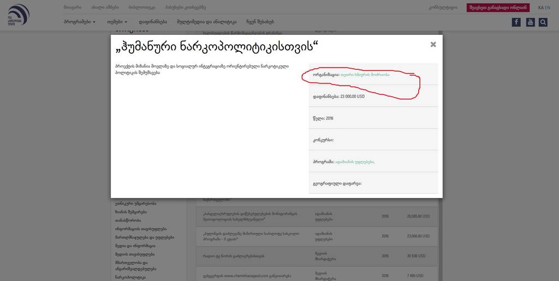
Task: Open მულტიმედია და ანალიტიკა menu item
Action: [x=207, y=22]
